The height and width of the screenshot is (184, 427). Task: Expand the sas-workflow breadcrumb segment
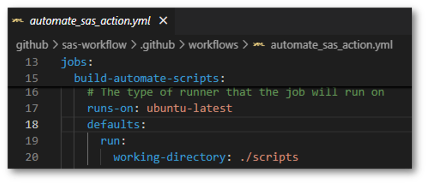[x=94, y=45]
